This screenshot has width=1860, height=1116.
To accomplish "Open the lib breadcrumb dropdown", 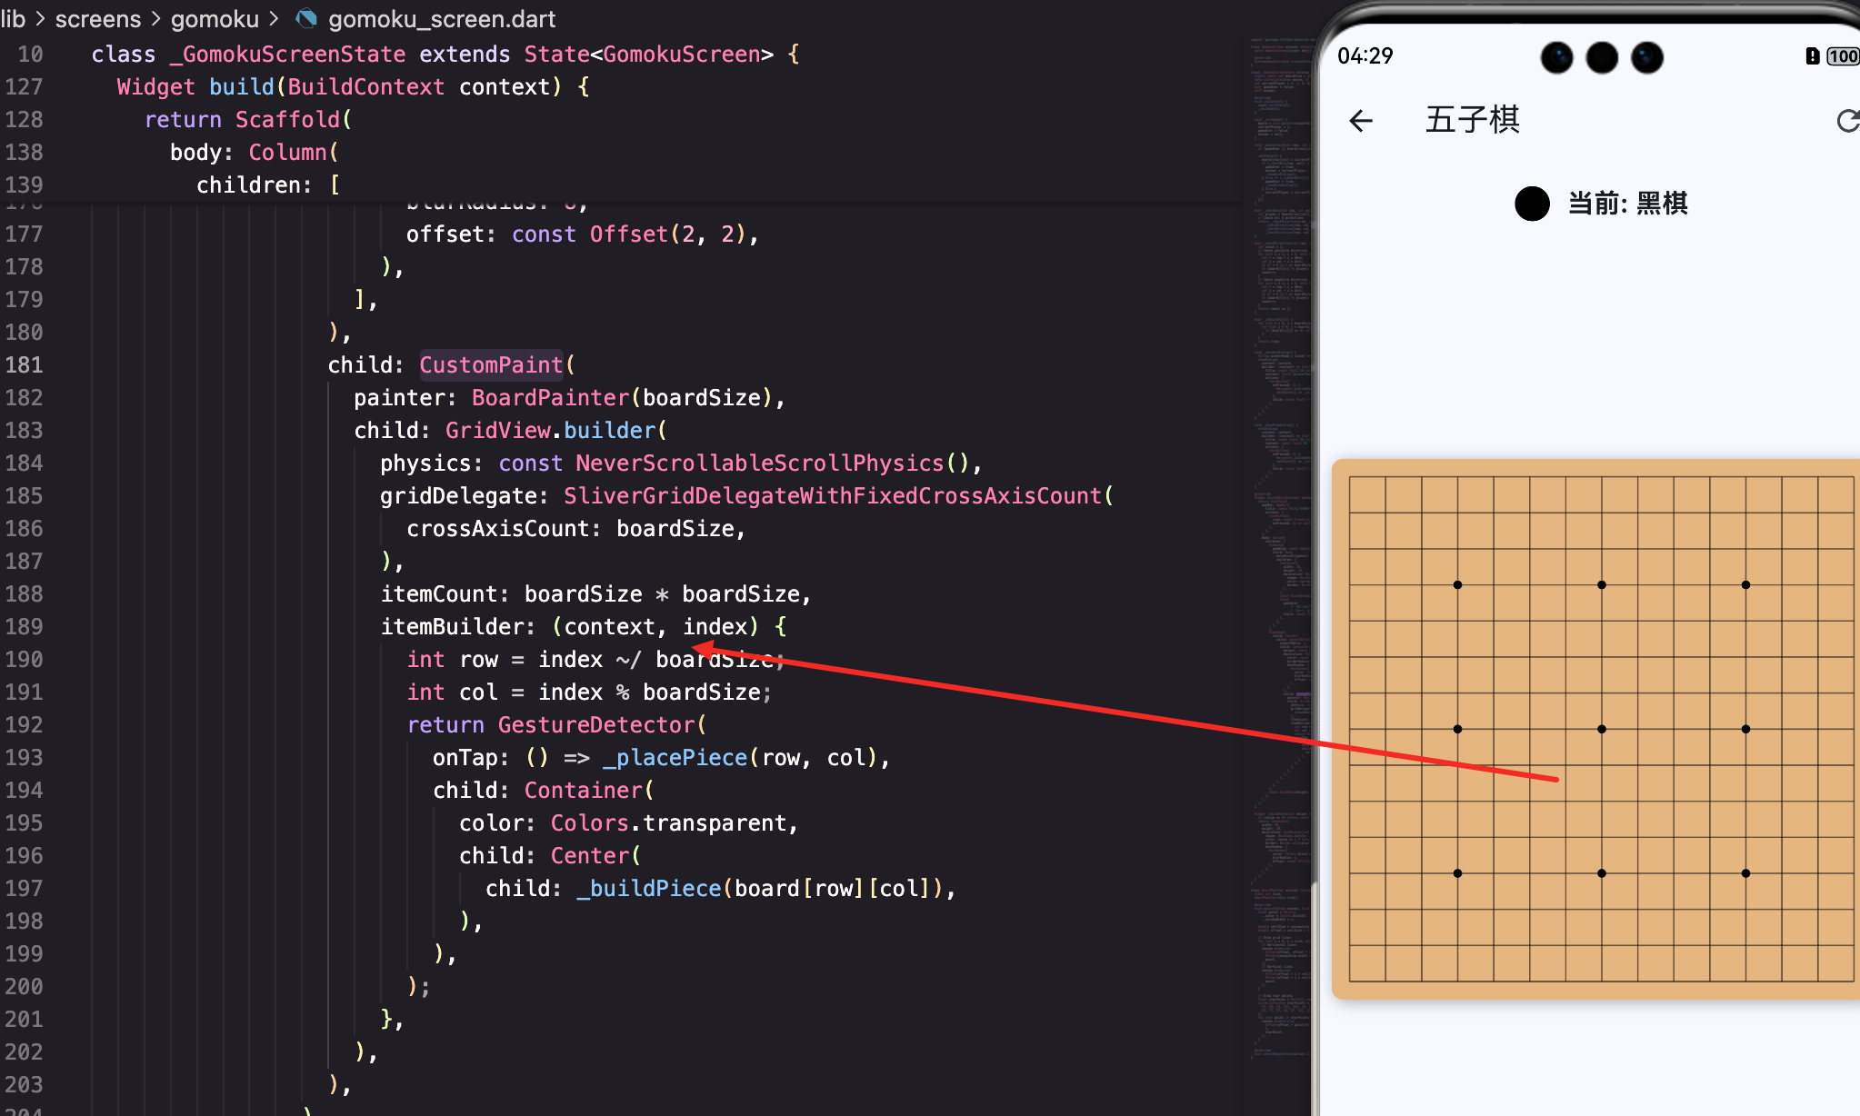I will (13, 19).
